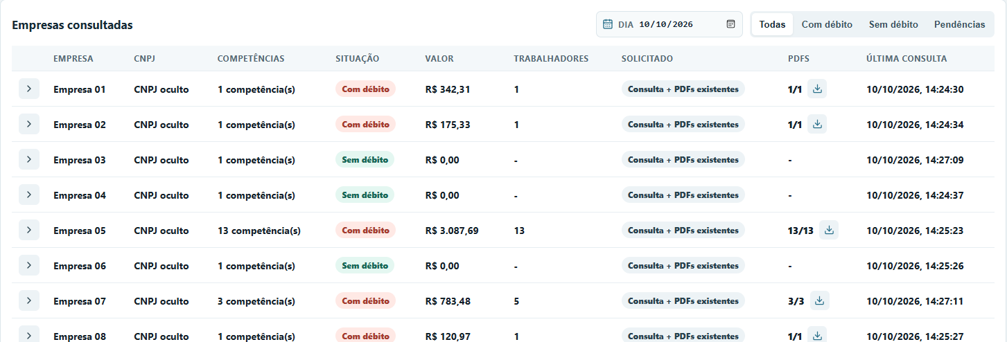Click the TRABALHADORES column header
This screenshot has height=342, width=1007.
point(551,59)
